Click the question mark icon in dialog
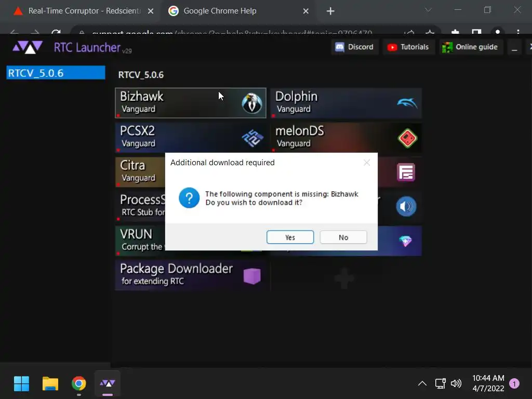 pos(189,198)
